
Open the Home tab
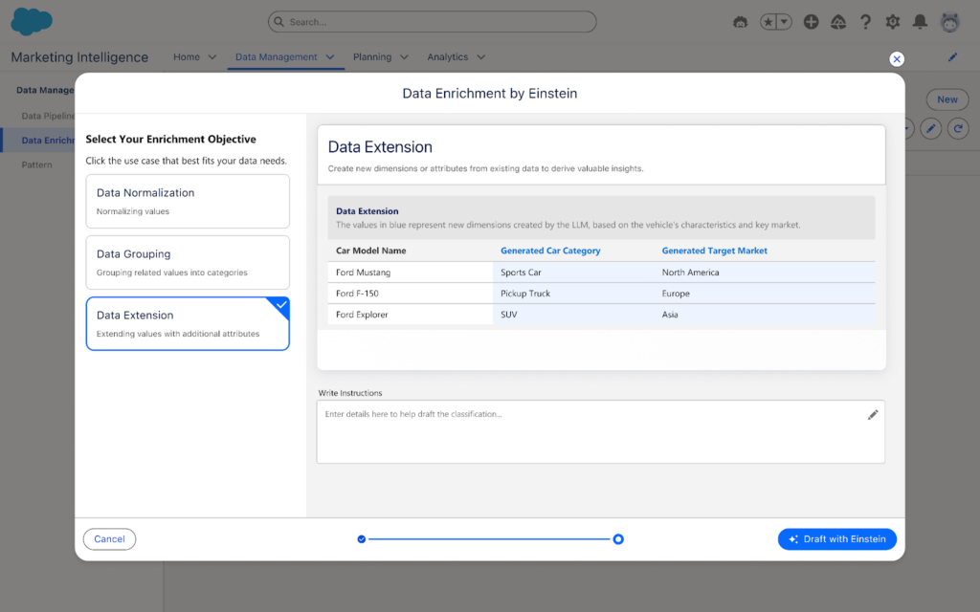(x=187, y=57)
